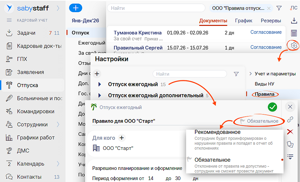300x182 pixels.
Task: Select the Ежегодный subcategory
Action: [92, 43]
